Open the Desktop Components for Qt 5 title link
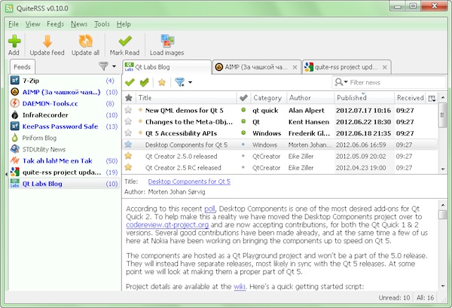This screenshot has height=308, width=452. pos(189,181)
